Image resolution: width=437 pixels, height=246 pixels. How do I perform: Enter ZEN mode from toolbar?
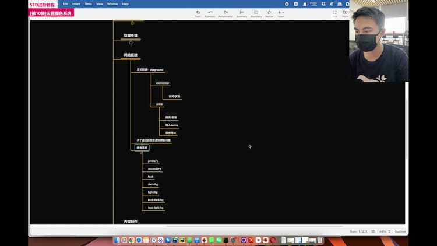(334, 13)
